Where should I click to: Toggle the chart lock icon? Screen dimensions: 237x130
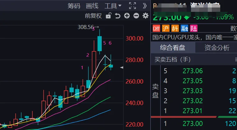[x=108, y=16]
